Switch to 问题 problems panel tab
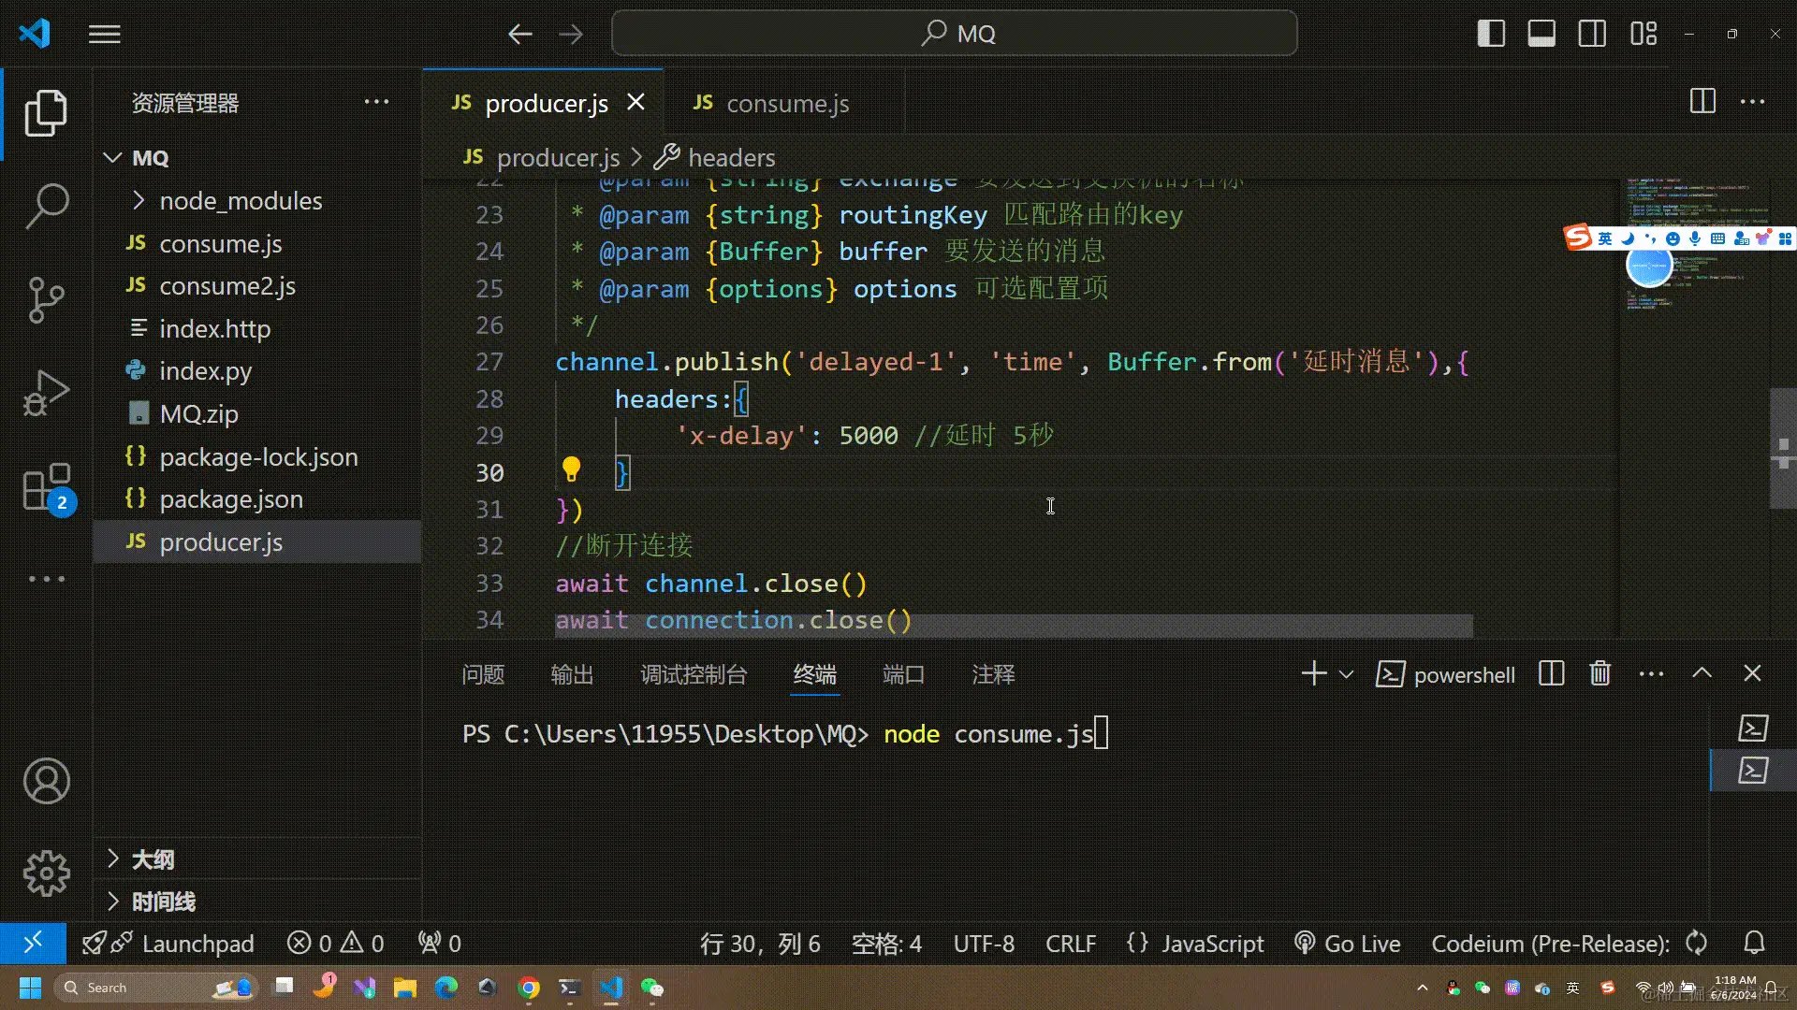 click(x=483, y=674)
